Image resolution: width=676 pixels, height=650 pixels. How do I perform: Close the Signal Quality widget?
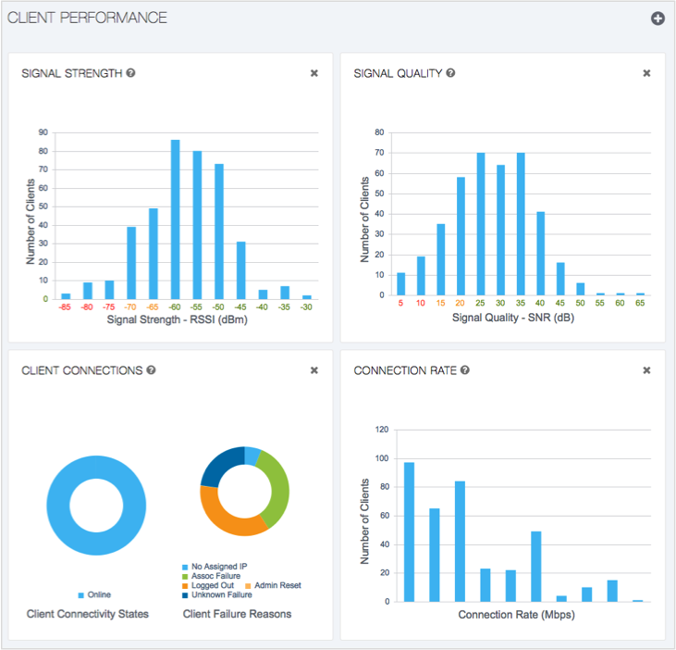tap(646, 73)
